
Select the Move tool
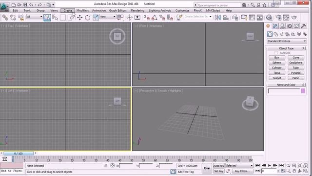tap(80, 18)
